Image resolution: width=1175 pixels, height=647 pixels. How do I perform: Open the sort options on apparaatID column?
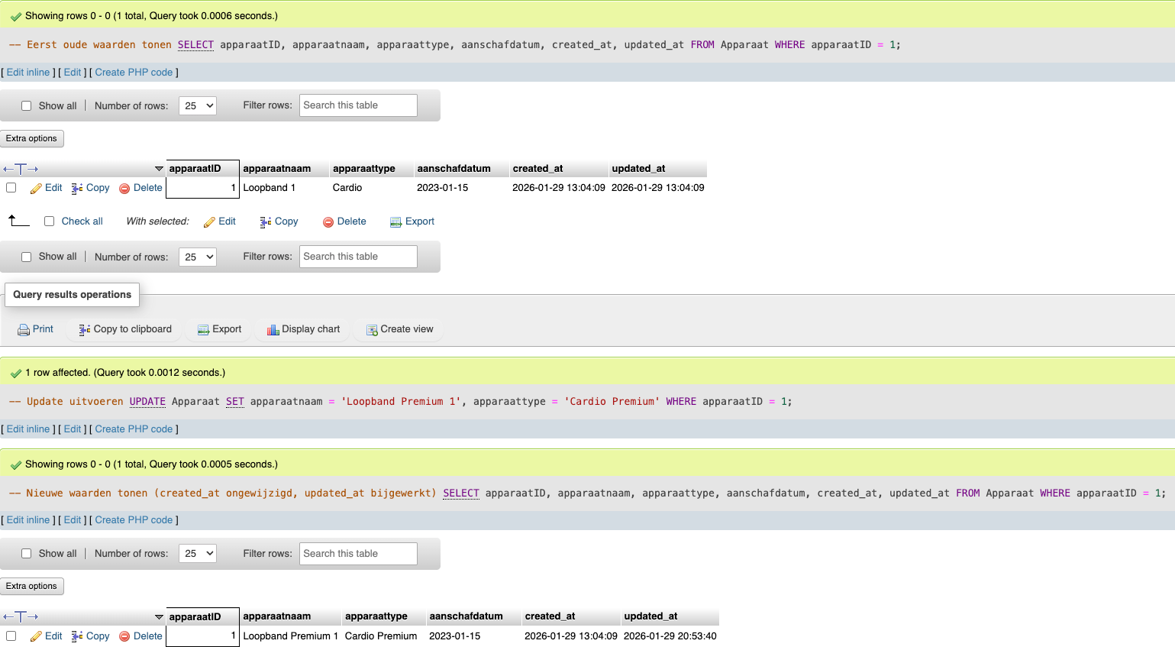[x=160, y=168]
